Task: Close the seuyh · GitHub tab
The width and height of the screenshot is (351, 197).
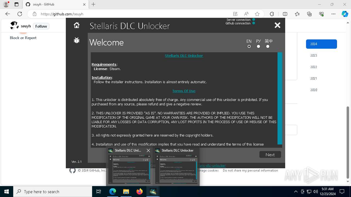Action: 84,4
